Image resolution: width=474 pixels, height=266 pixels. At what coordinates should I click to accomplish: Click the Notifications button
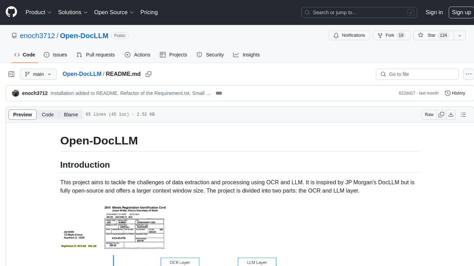click(349, 36)
